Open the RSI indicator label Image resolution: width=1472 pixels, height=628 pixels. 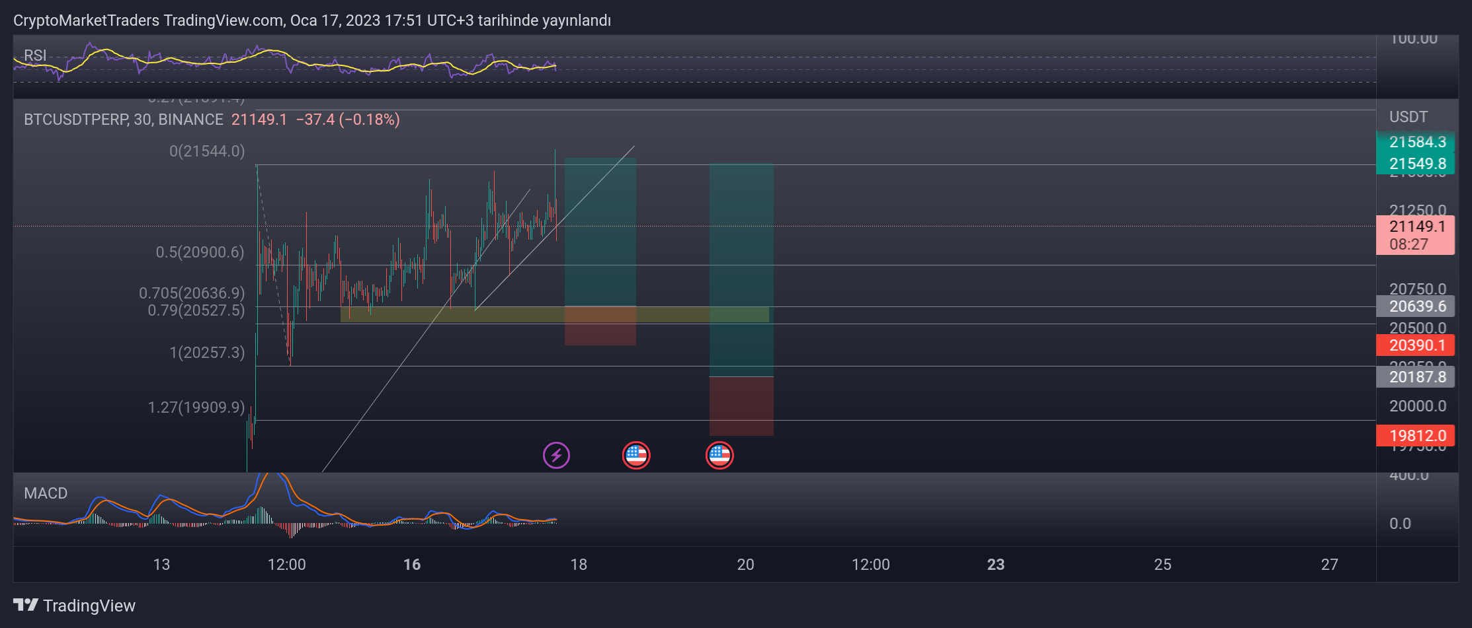pos(35,55)
